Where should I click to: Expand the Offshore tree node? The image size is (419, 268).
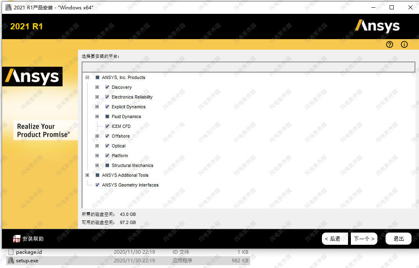tap(97, 136)
